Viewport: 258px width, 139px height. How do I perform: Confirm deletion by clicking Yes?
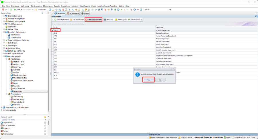coord(148,80)
